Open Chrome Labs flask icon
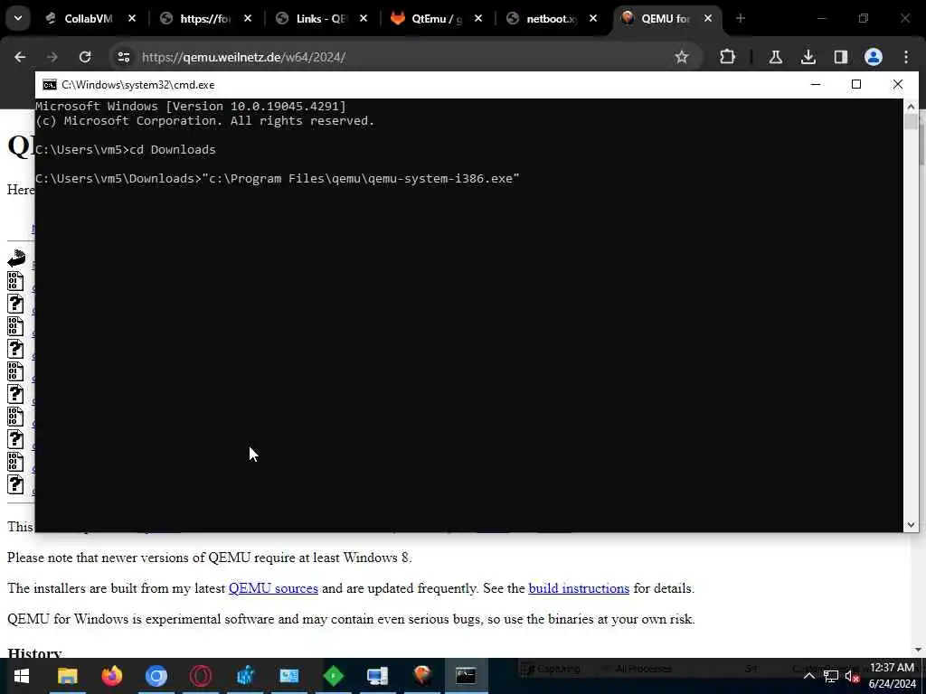The width and height of the screenshot is (926, 694). click(775, 57)
